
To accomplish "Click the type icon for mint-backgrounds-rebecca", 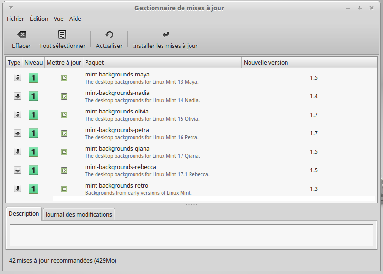I will 17,170.
